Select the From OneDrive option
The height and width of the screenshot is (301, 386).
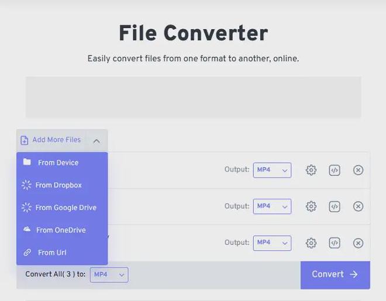[61, 230]
